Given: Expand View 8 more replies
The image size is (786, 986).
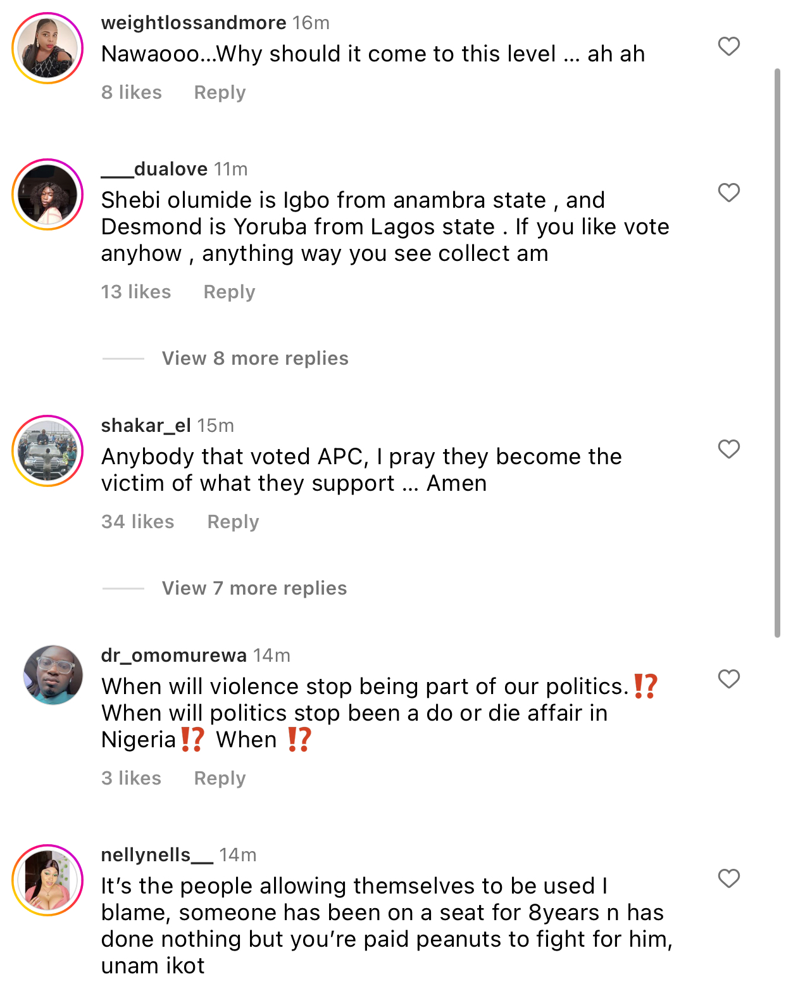Looking at the screenshot, I should [x=255, y=358].
